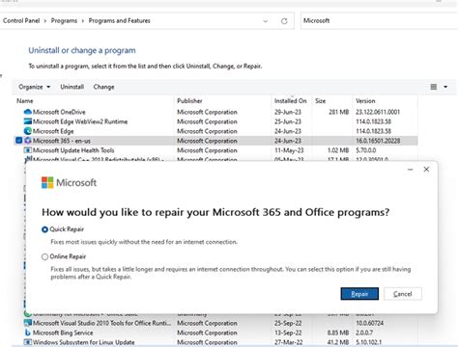The height and width of the screenshot is (347, 458).
Task: Click the Microsoft OneDrive cloud icon
Action: coord(28,112)
